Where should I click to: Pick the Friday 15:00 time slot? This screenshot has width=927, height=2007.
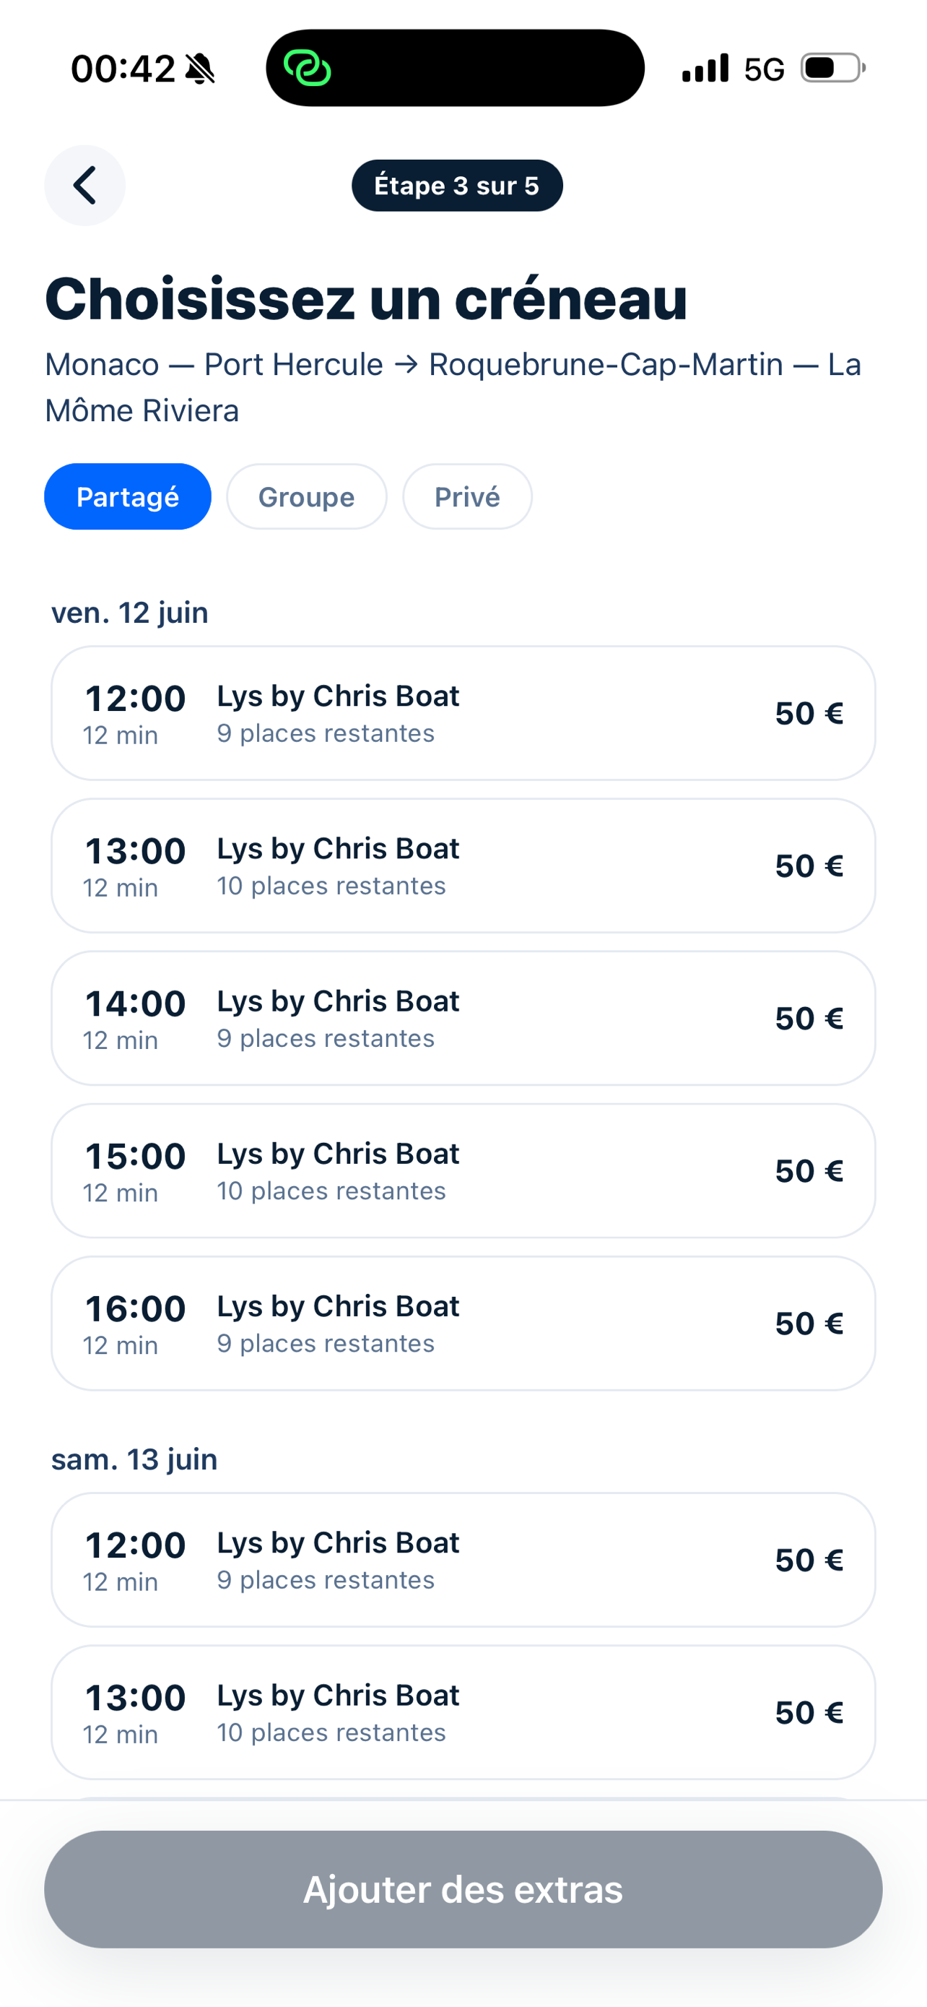pyautogui.click(x=463, y=1171)
